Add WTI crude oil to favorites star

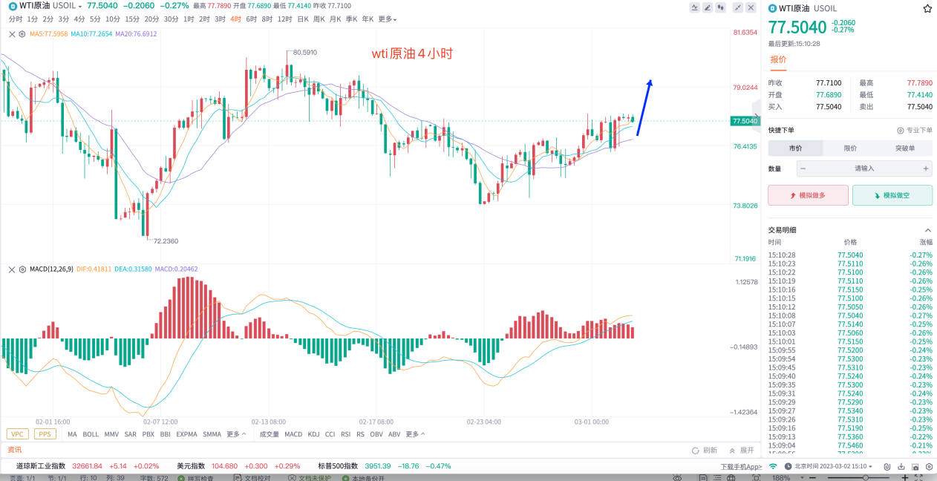927,9
